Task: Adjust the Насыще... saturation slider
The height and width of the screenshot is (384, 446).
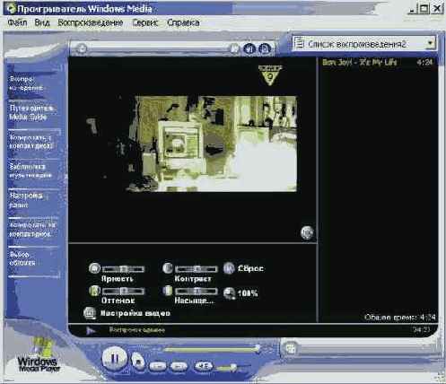Action: click(x=197, y=292)
